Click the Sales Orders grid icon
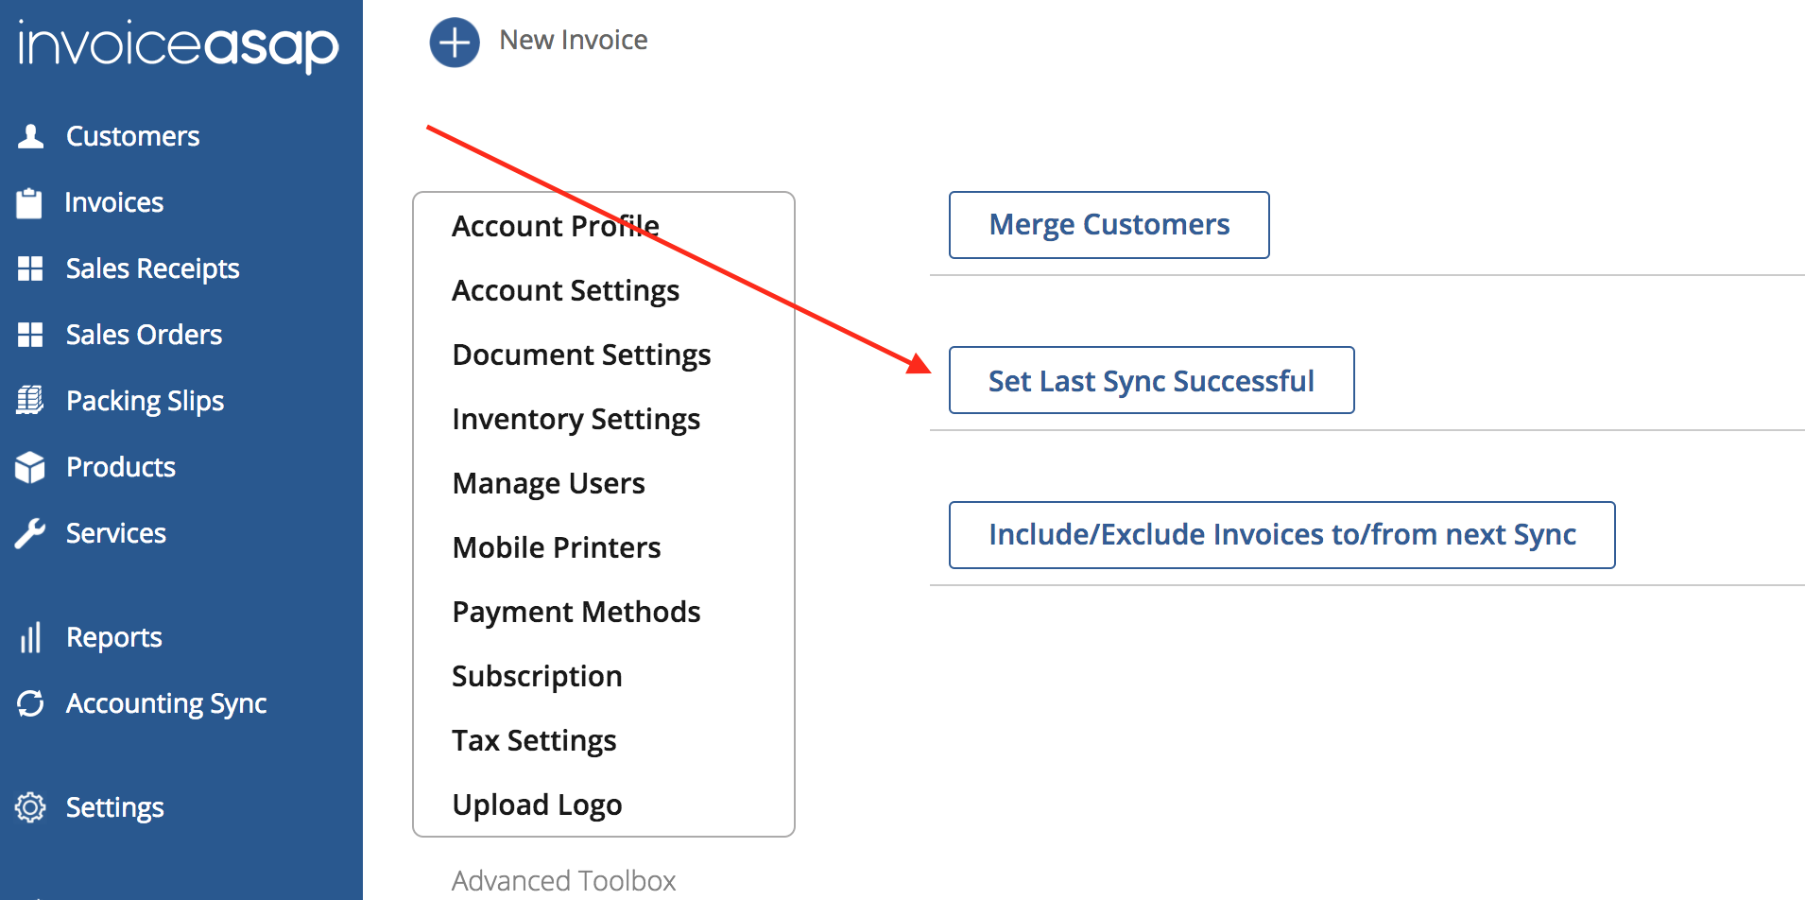The image size is (1805, 900). [x=30, y=335]
